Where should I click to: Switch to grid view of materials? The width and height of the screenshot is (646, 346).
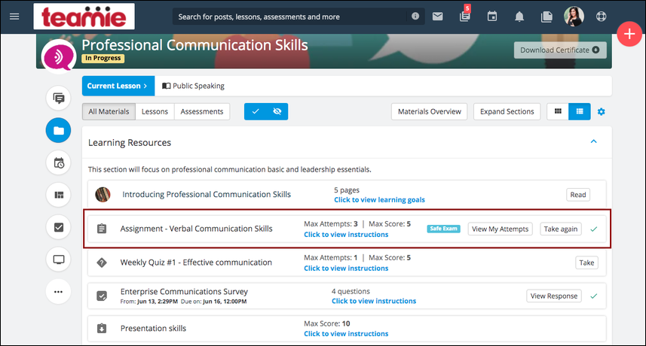pyautogui.click(x=558, y=111)
